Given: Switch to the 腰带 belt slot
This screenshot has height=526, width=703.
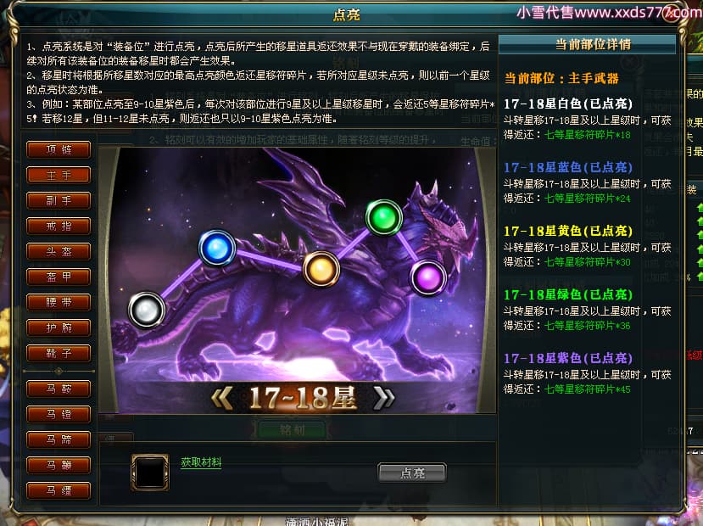Looking at the screenshot, I should 59,302.
